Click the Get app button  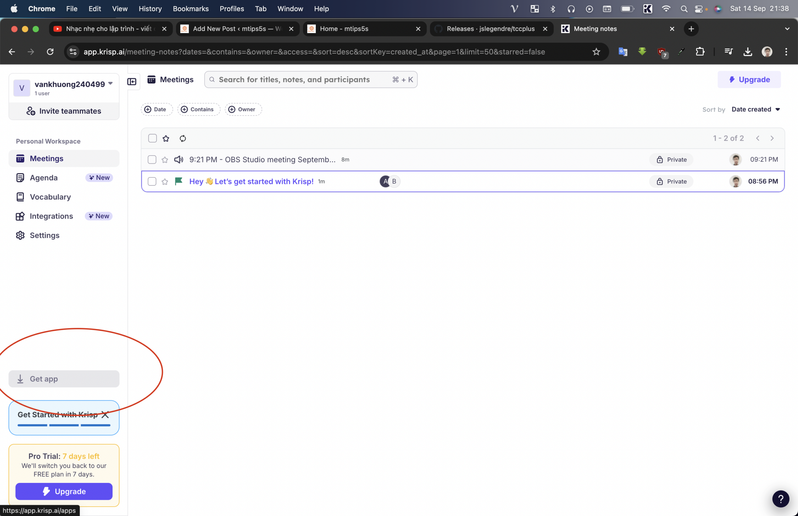coord(64,379)
